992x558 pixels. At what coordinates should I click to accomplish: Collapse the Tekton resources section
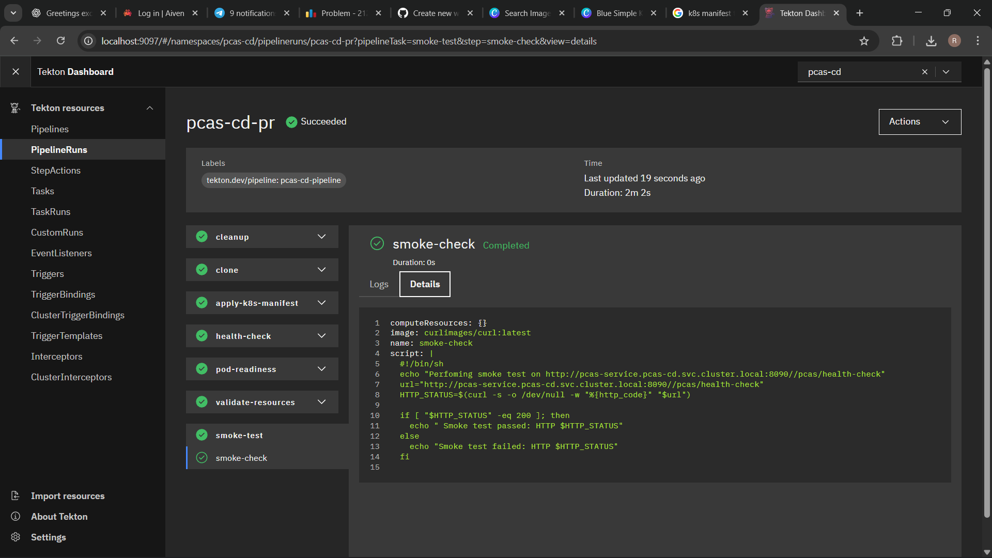pos(150,108)
